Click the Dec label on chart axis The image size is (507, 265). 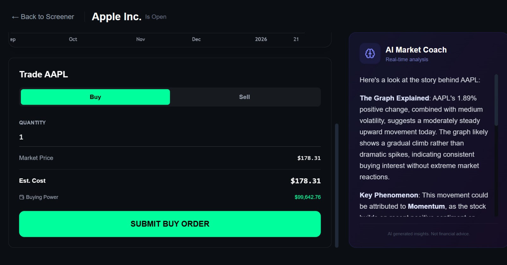(x=196, y=39)
